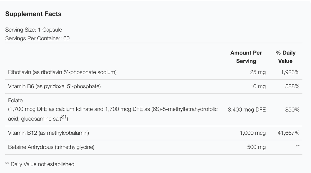Click the 41,667% daily value figure
Screen dimensions: 311x173
288,133
